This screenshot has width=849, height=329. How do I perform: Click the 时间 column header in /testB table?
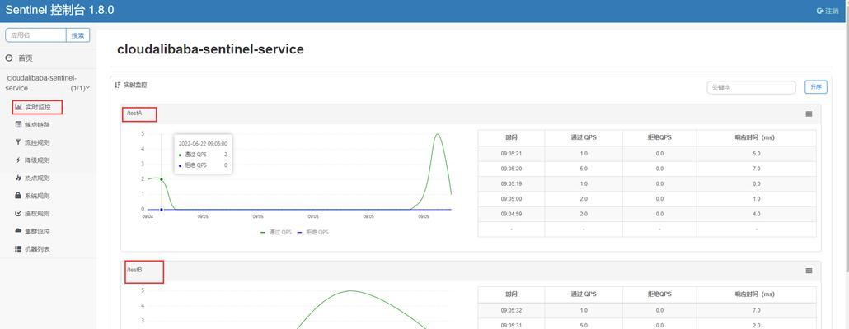511,294
